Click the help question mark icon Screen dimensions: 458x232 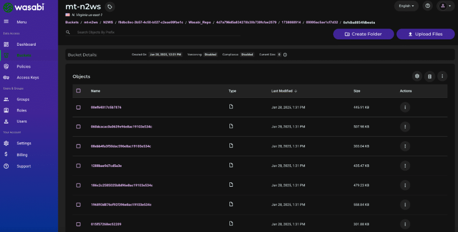[x=428, y=6]
